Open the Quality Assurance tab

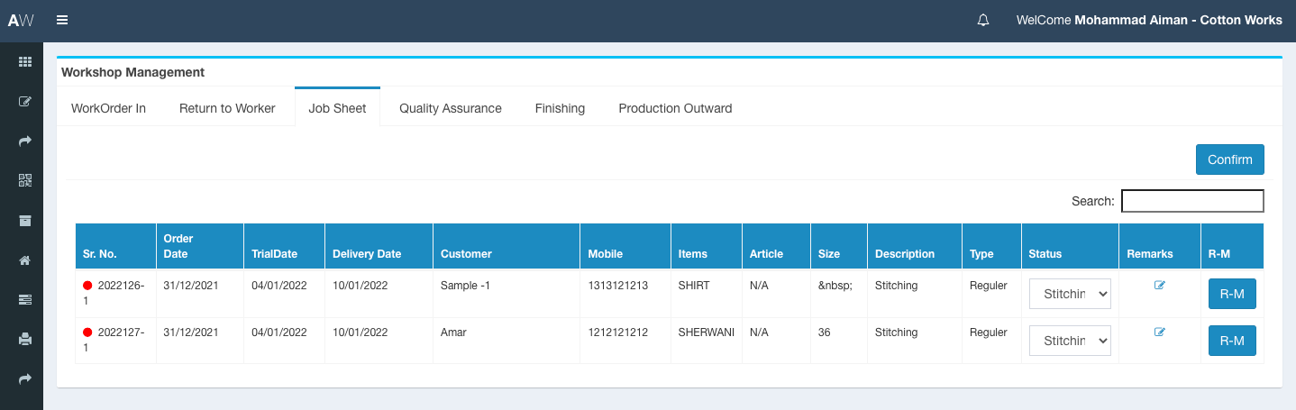click(x=451, y=108)
